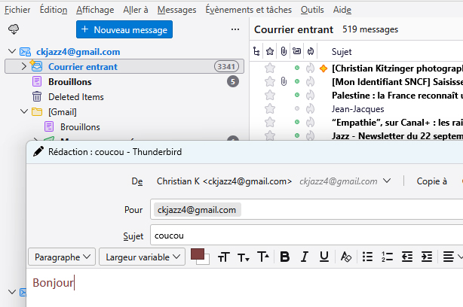
Task: Sort by read status column header
Action: (297, 52)
